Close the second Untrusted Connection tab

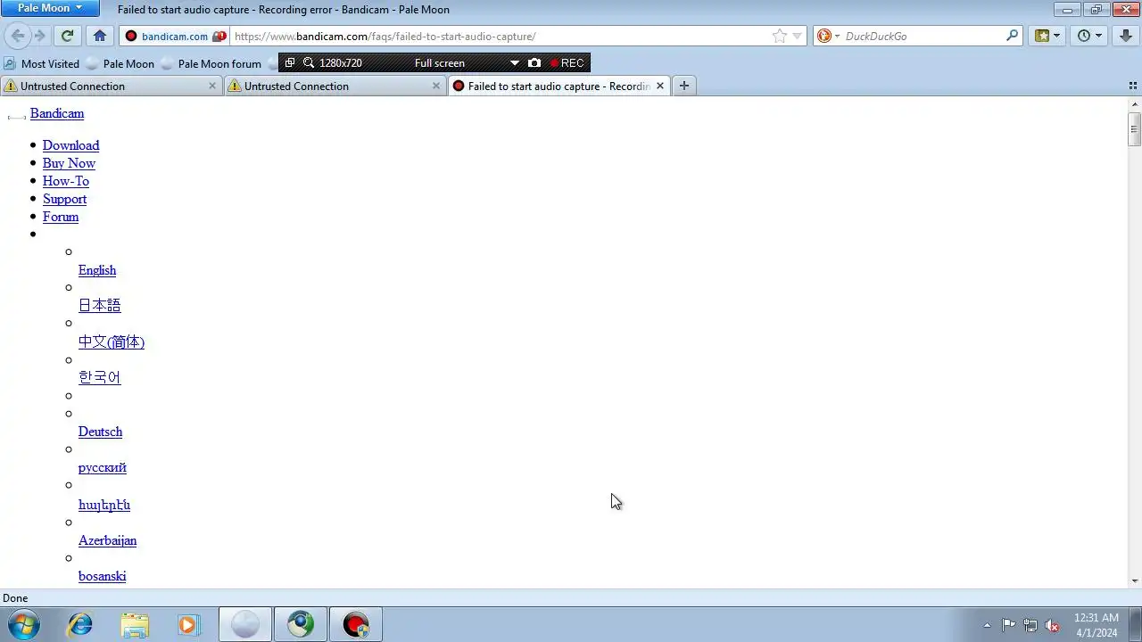(436, 86)
